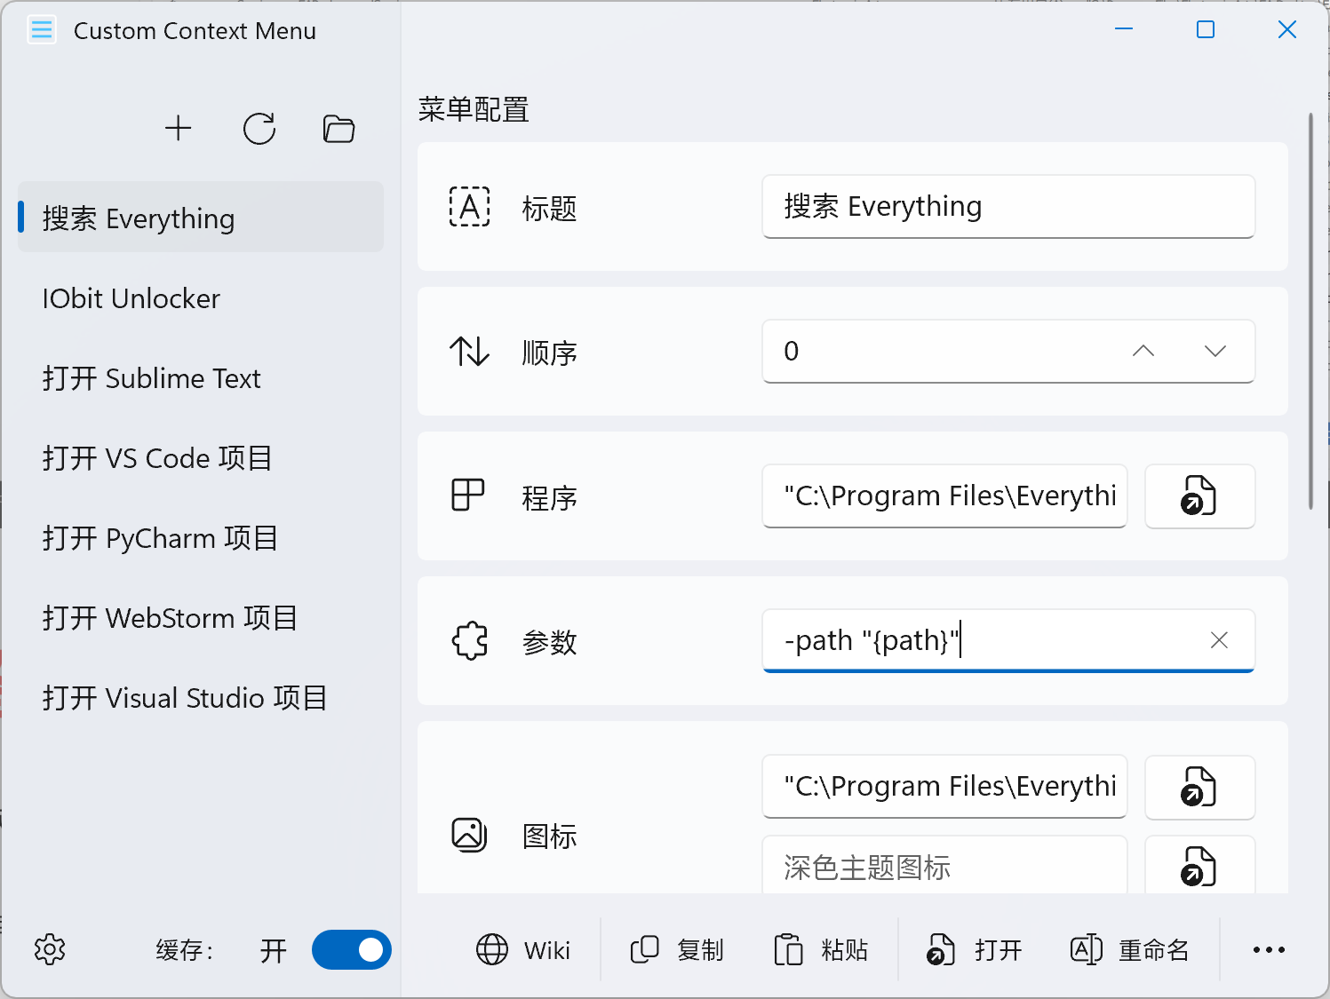The width and height of the screenshot is (1330, 999).
Task: Select 打开 PyCharm 项目 menu item
Action: (x=161, y=538)
